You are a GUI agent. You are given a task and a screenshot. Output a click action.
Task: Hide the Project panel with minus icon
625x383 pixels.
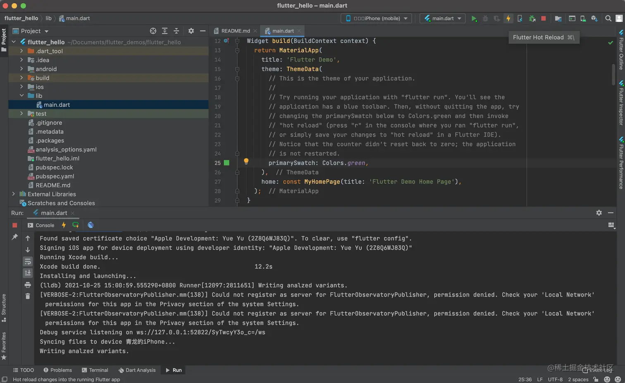click(203, 31)
